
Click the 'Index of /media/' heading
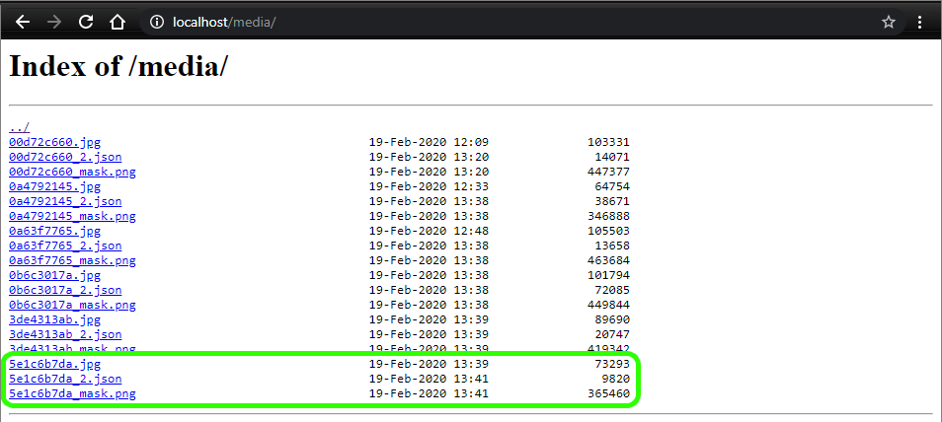(118, 66)
